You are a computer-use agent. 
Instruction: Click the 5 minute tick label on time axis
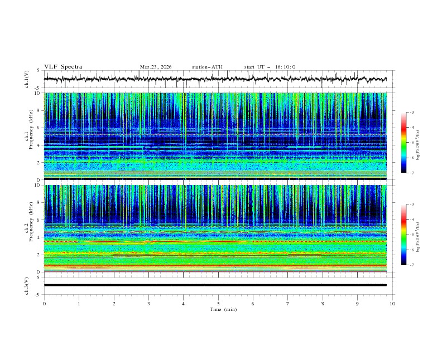[x=218, y=304]
